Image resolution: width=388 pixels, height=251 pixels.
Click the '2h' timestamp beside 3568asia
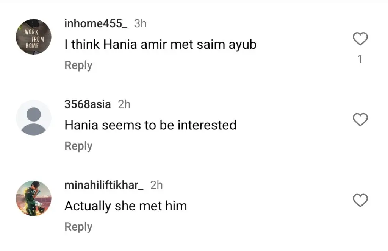pos(124,104)
